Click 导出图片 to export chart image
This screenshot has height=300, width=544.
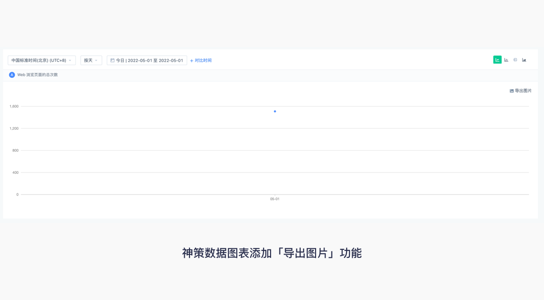point(521,91)
